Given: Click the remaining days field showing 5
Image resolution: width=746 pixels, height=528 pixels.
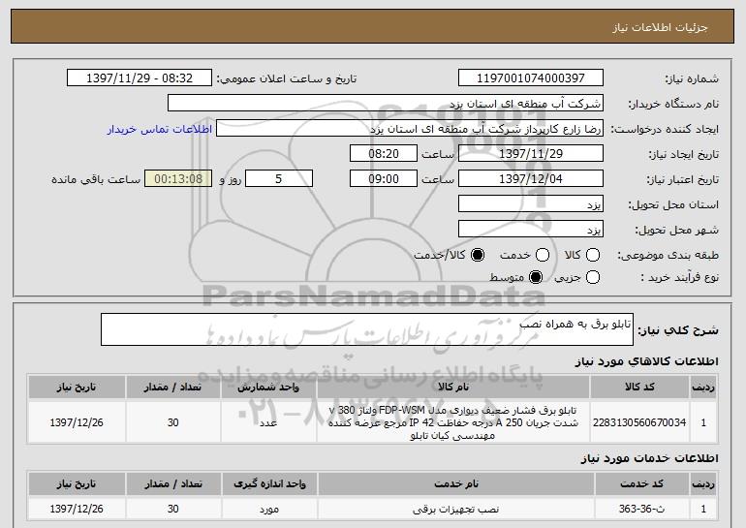Looking at the screenshot, I should click(x=279, y=179).
